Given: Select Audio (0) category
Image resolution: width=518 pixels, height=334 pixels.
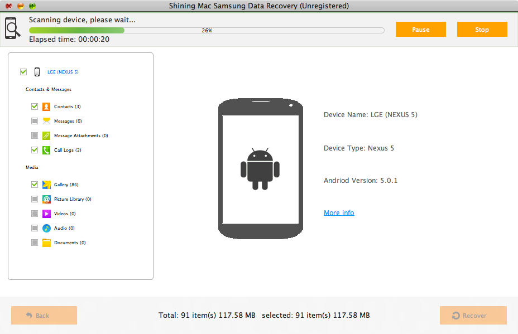Looking at the screenshot, I should (x=64, y=228).
